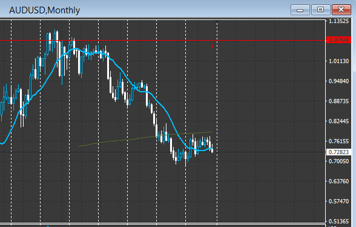356x227 pixels.
Task: Click the 0.76155 price scale value
Action: [339, 141]
